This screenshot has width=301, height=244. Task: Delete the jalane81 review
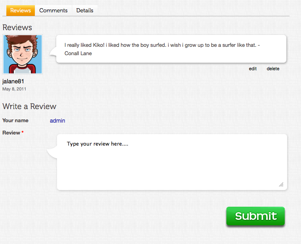273,69
